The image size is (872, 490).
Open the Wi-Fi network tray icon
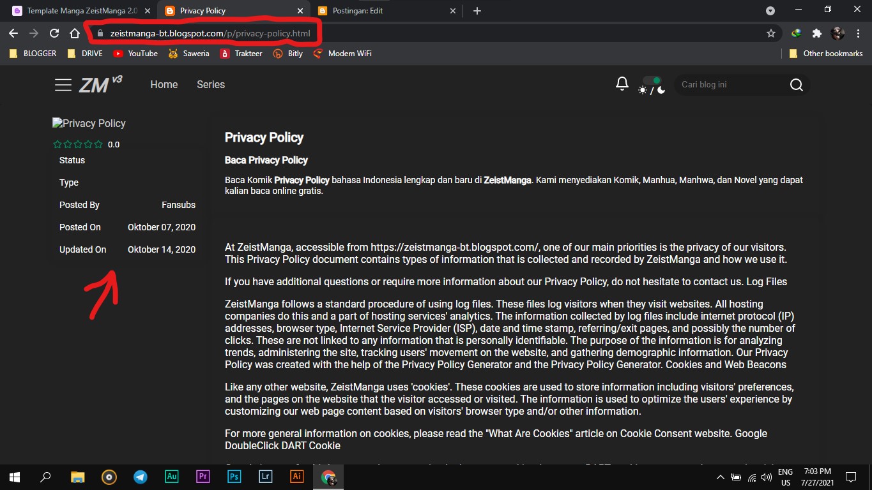[752, 477]
